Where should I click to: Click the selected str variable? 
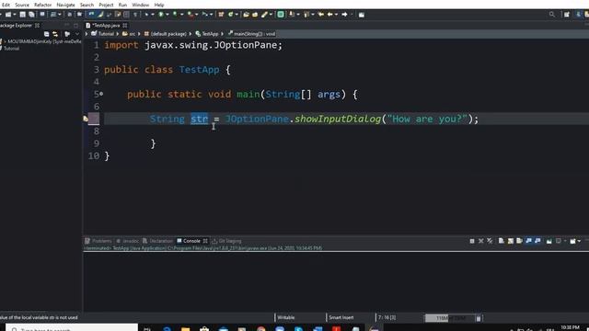tap(199, 119)
